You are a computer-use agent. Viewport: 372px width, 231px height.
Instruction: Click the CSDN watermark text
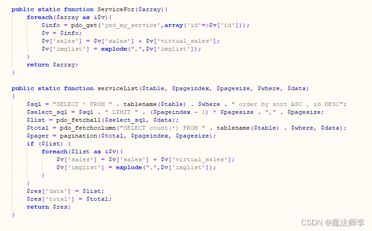point(333,223)
